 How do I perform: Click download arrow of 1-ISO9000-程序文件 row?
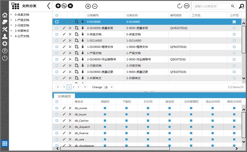coord(83,47)
